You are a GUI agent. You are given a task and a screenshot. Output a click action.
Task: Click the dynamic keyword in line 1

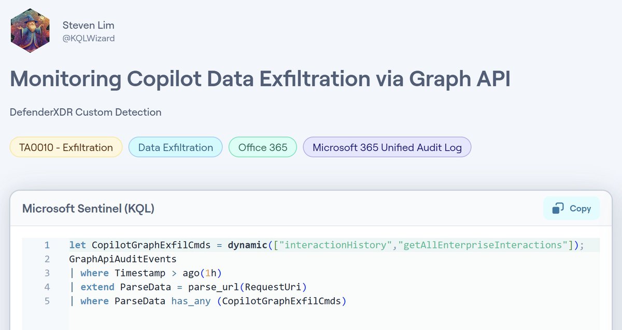[x=248, y=245]
